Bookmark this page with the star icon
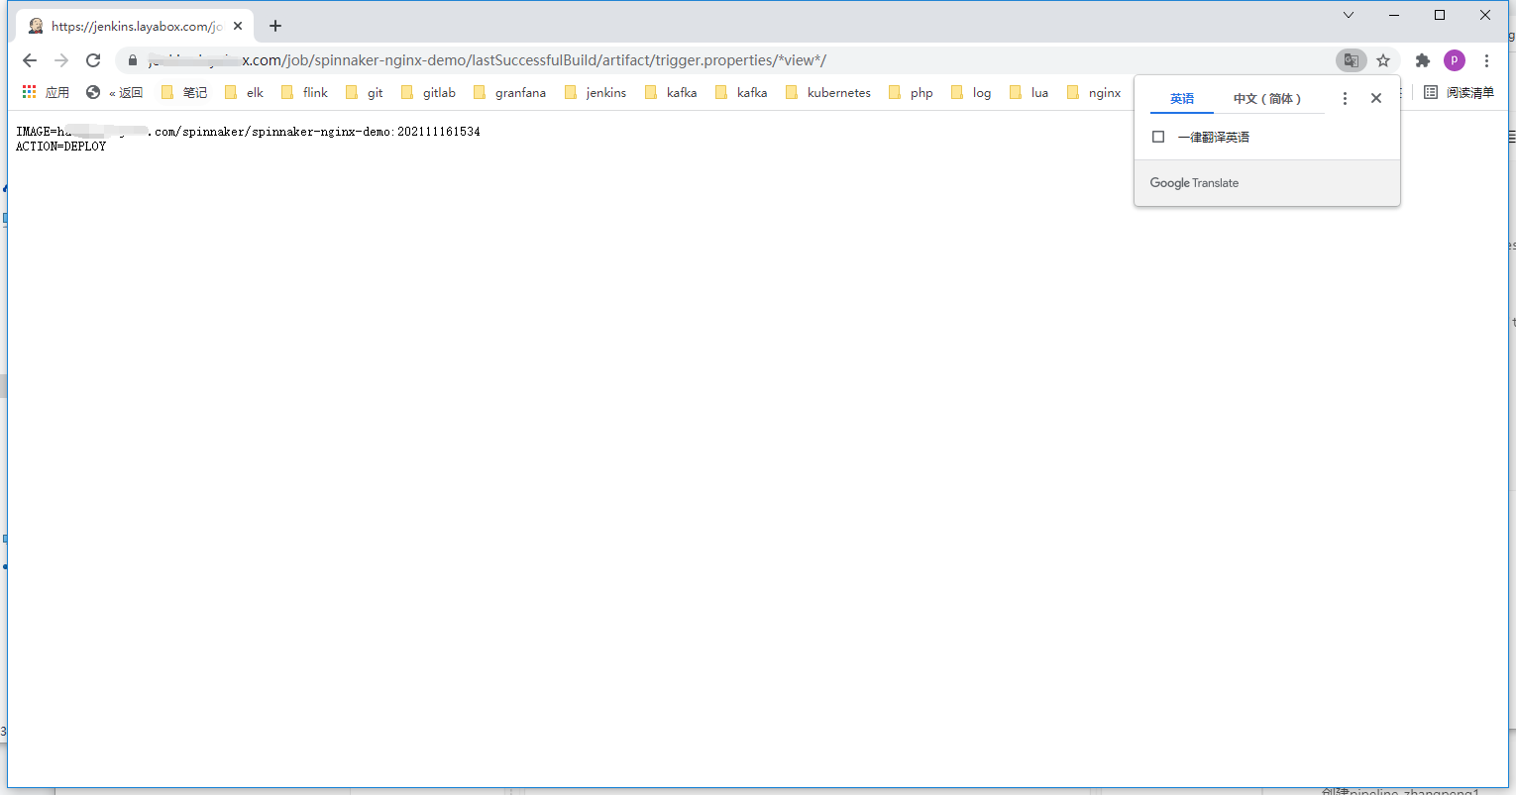 click(1383, 60)
